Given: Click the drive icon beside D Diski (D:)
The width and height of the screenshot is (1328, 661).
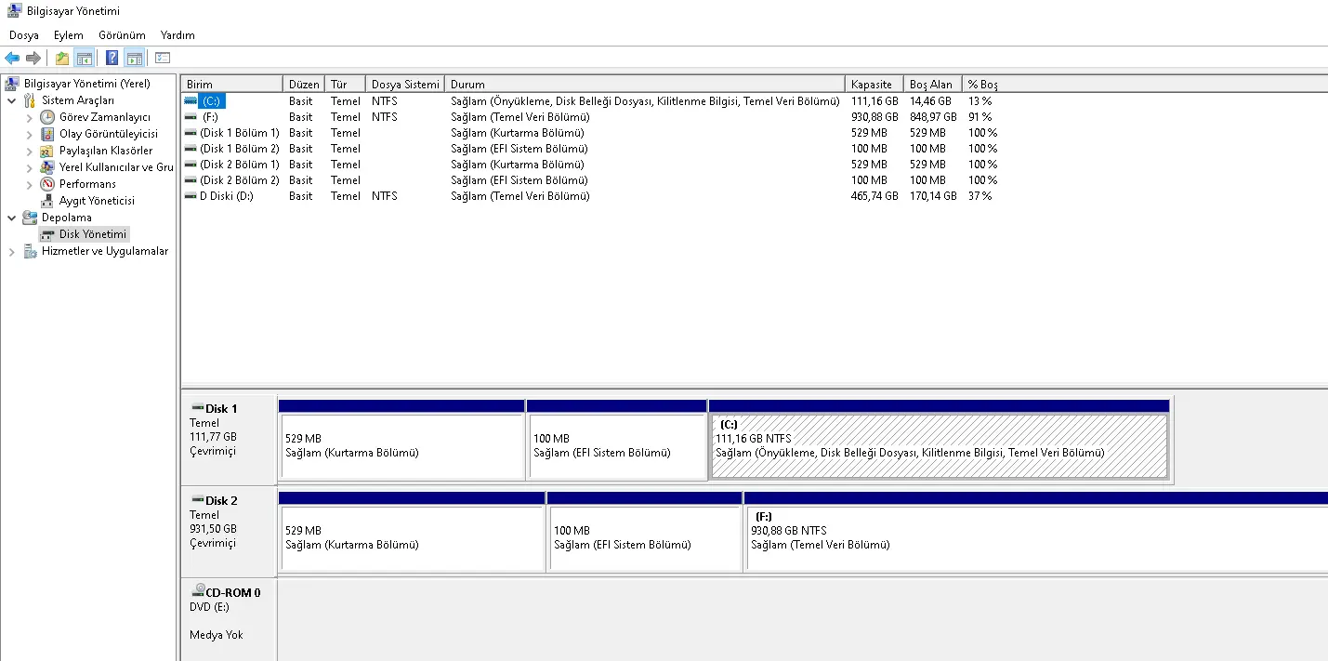Looking at the screenshot, I should (191, 196).
